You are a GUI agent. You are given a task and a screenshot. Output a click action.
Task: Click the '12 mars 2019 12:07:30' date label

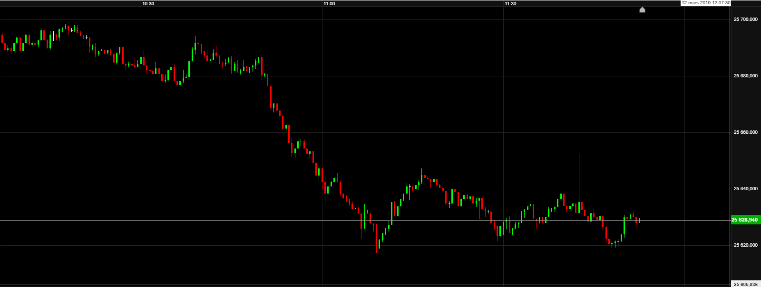[706, 3]
